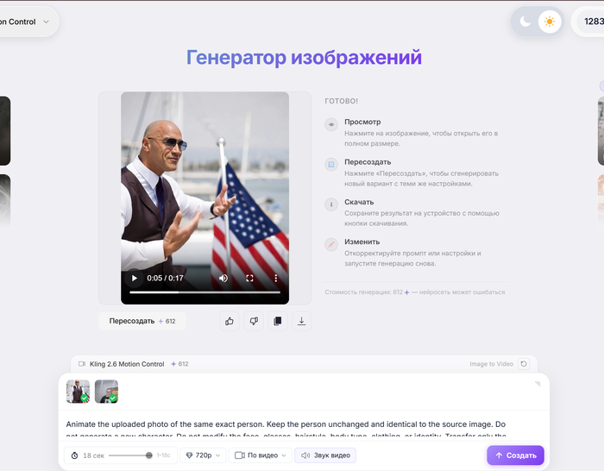The image size is (604, 471).
Task: Click the Просмотр heading text
Action: tap(362, 122)
